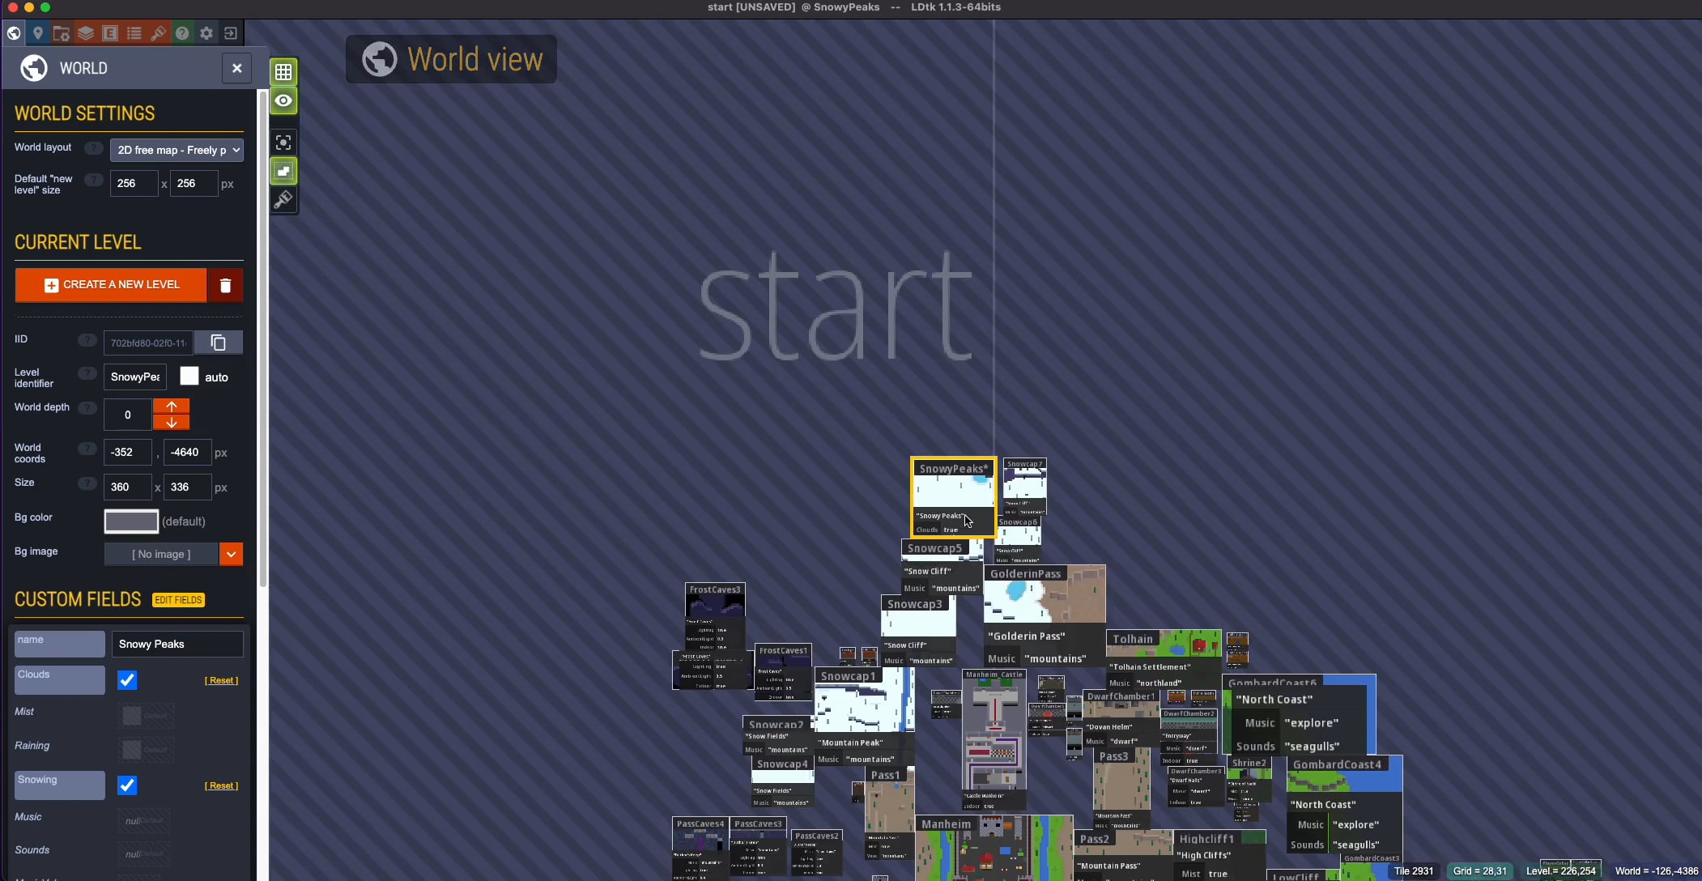1702x881 pixels.
Task: Open the EDIT FIELDS link
Action: point(177,599)
